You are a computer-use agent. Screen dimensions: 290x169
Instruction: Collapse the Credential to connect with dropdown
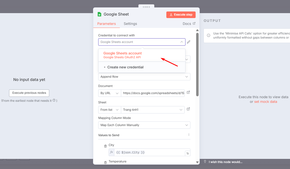coord(182,42)
